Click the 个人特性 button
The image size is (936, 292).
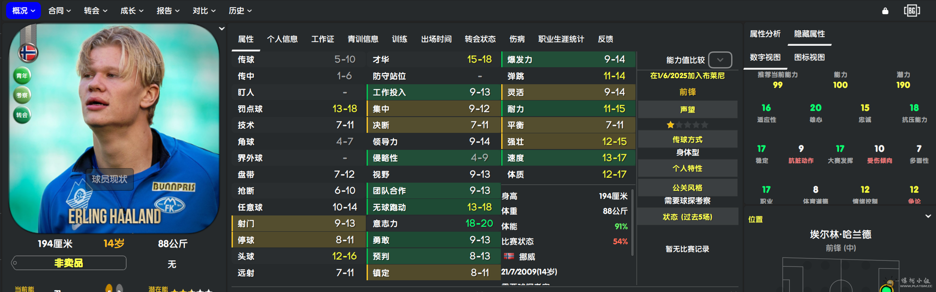[687, 168]
